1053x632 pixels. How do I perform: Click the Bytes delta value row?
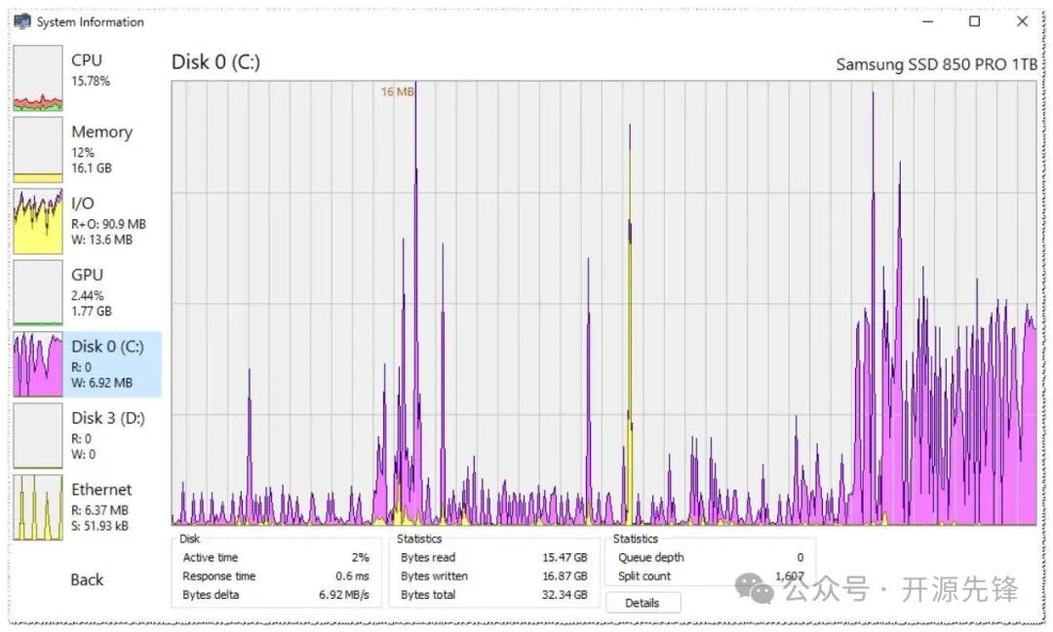(275, 595)
